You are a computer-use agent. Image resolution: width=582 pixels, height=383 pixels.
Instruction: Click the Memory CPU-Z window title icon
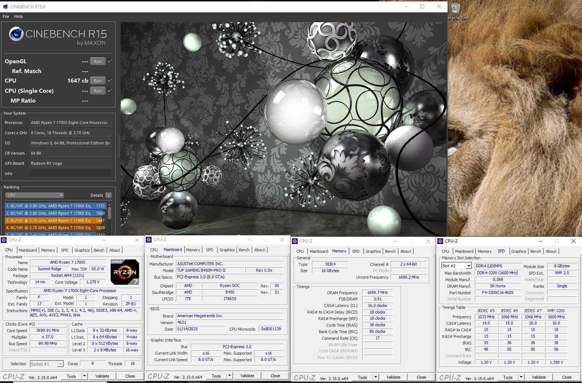295,241
